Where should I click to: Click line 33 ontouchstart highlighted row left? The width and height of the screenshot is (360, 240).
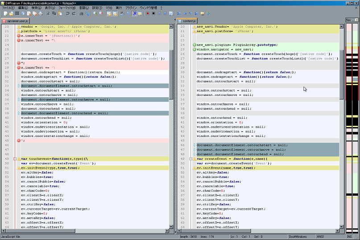tap(95, 86)
